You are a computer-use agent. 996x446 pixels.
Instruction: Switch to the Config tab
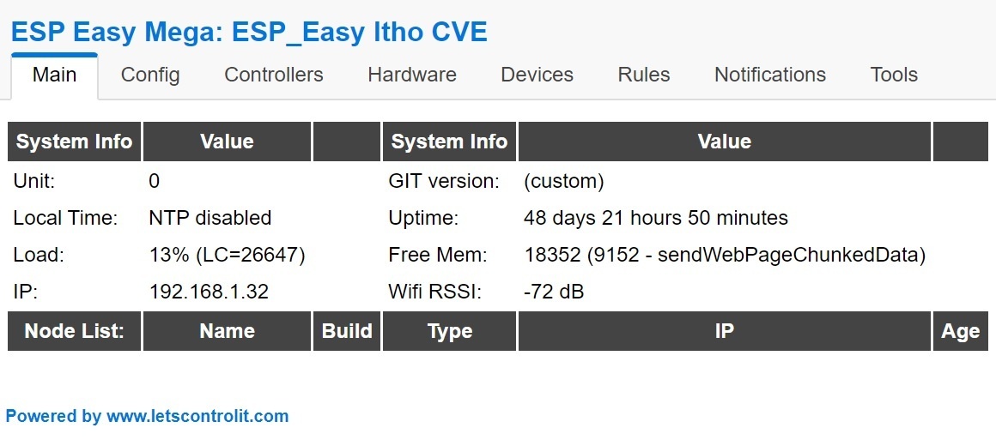[x=150, y=75]
